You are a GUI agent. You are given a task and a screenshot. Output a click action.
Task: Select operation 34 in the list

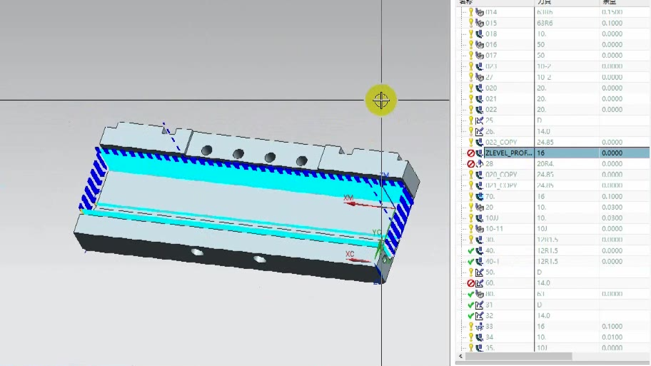[x=490, y=337]
